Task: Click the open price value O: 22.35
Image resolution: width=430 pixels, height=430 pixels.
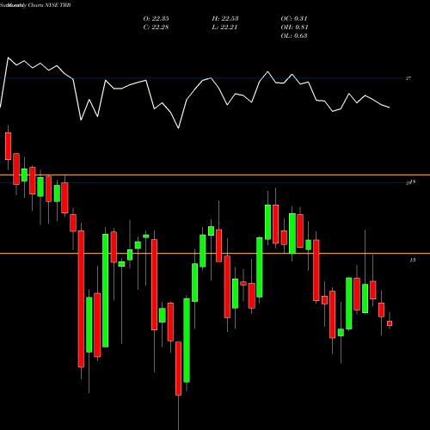Action: click(156, 19)
